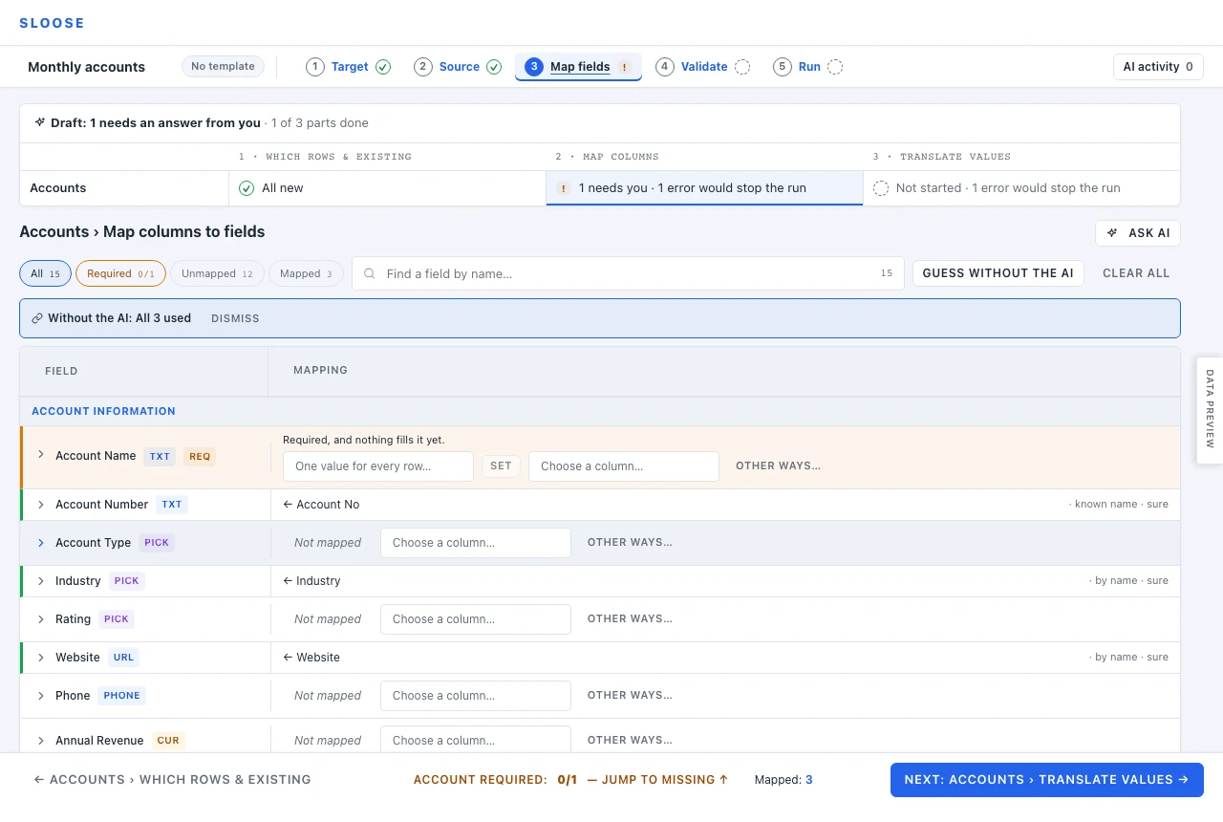Open the Data Preview side panel
The width and height of the screenshot is (1223, 822).
[1210, 410]
